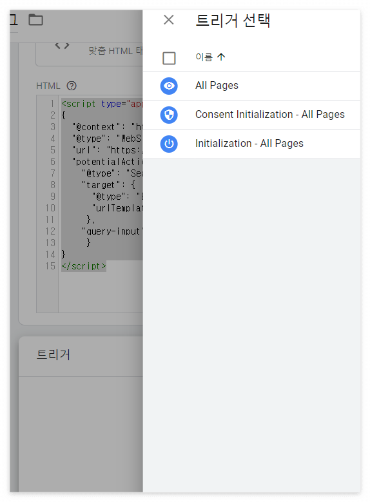
Task: Select the All Pages trigger
Action: click(x=251, y=86)
